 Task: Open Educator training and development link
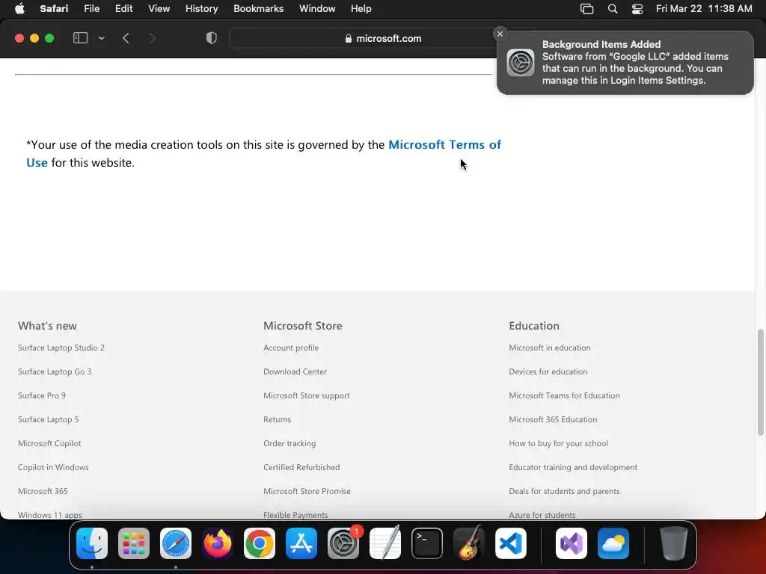tap(573, 467)
